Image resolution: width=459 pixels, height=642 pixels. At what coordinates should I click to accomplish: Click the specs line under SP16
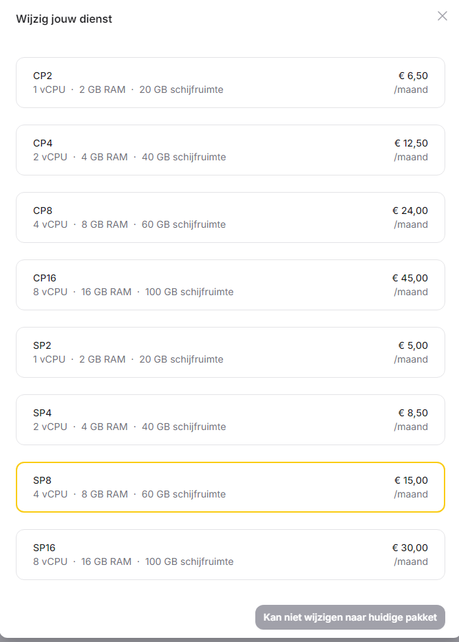(133, 561)
